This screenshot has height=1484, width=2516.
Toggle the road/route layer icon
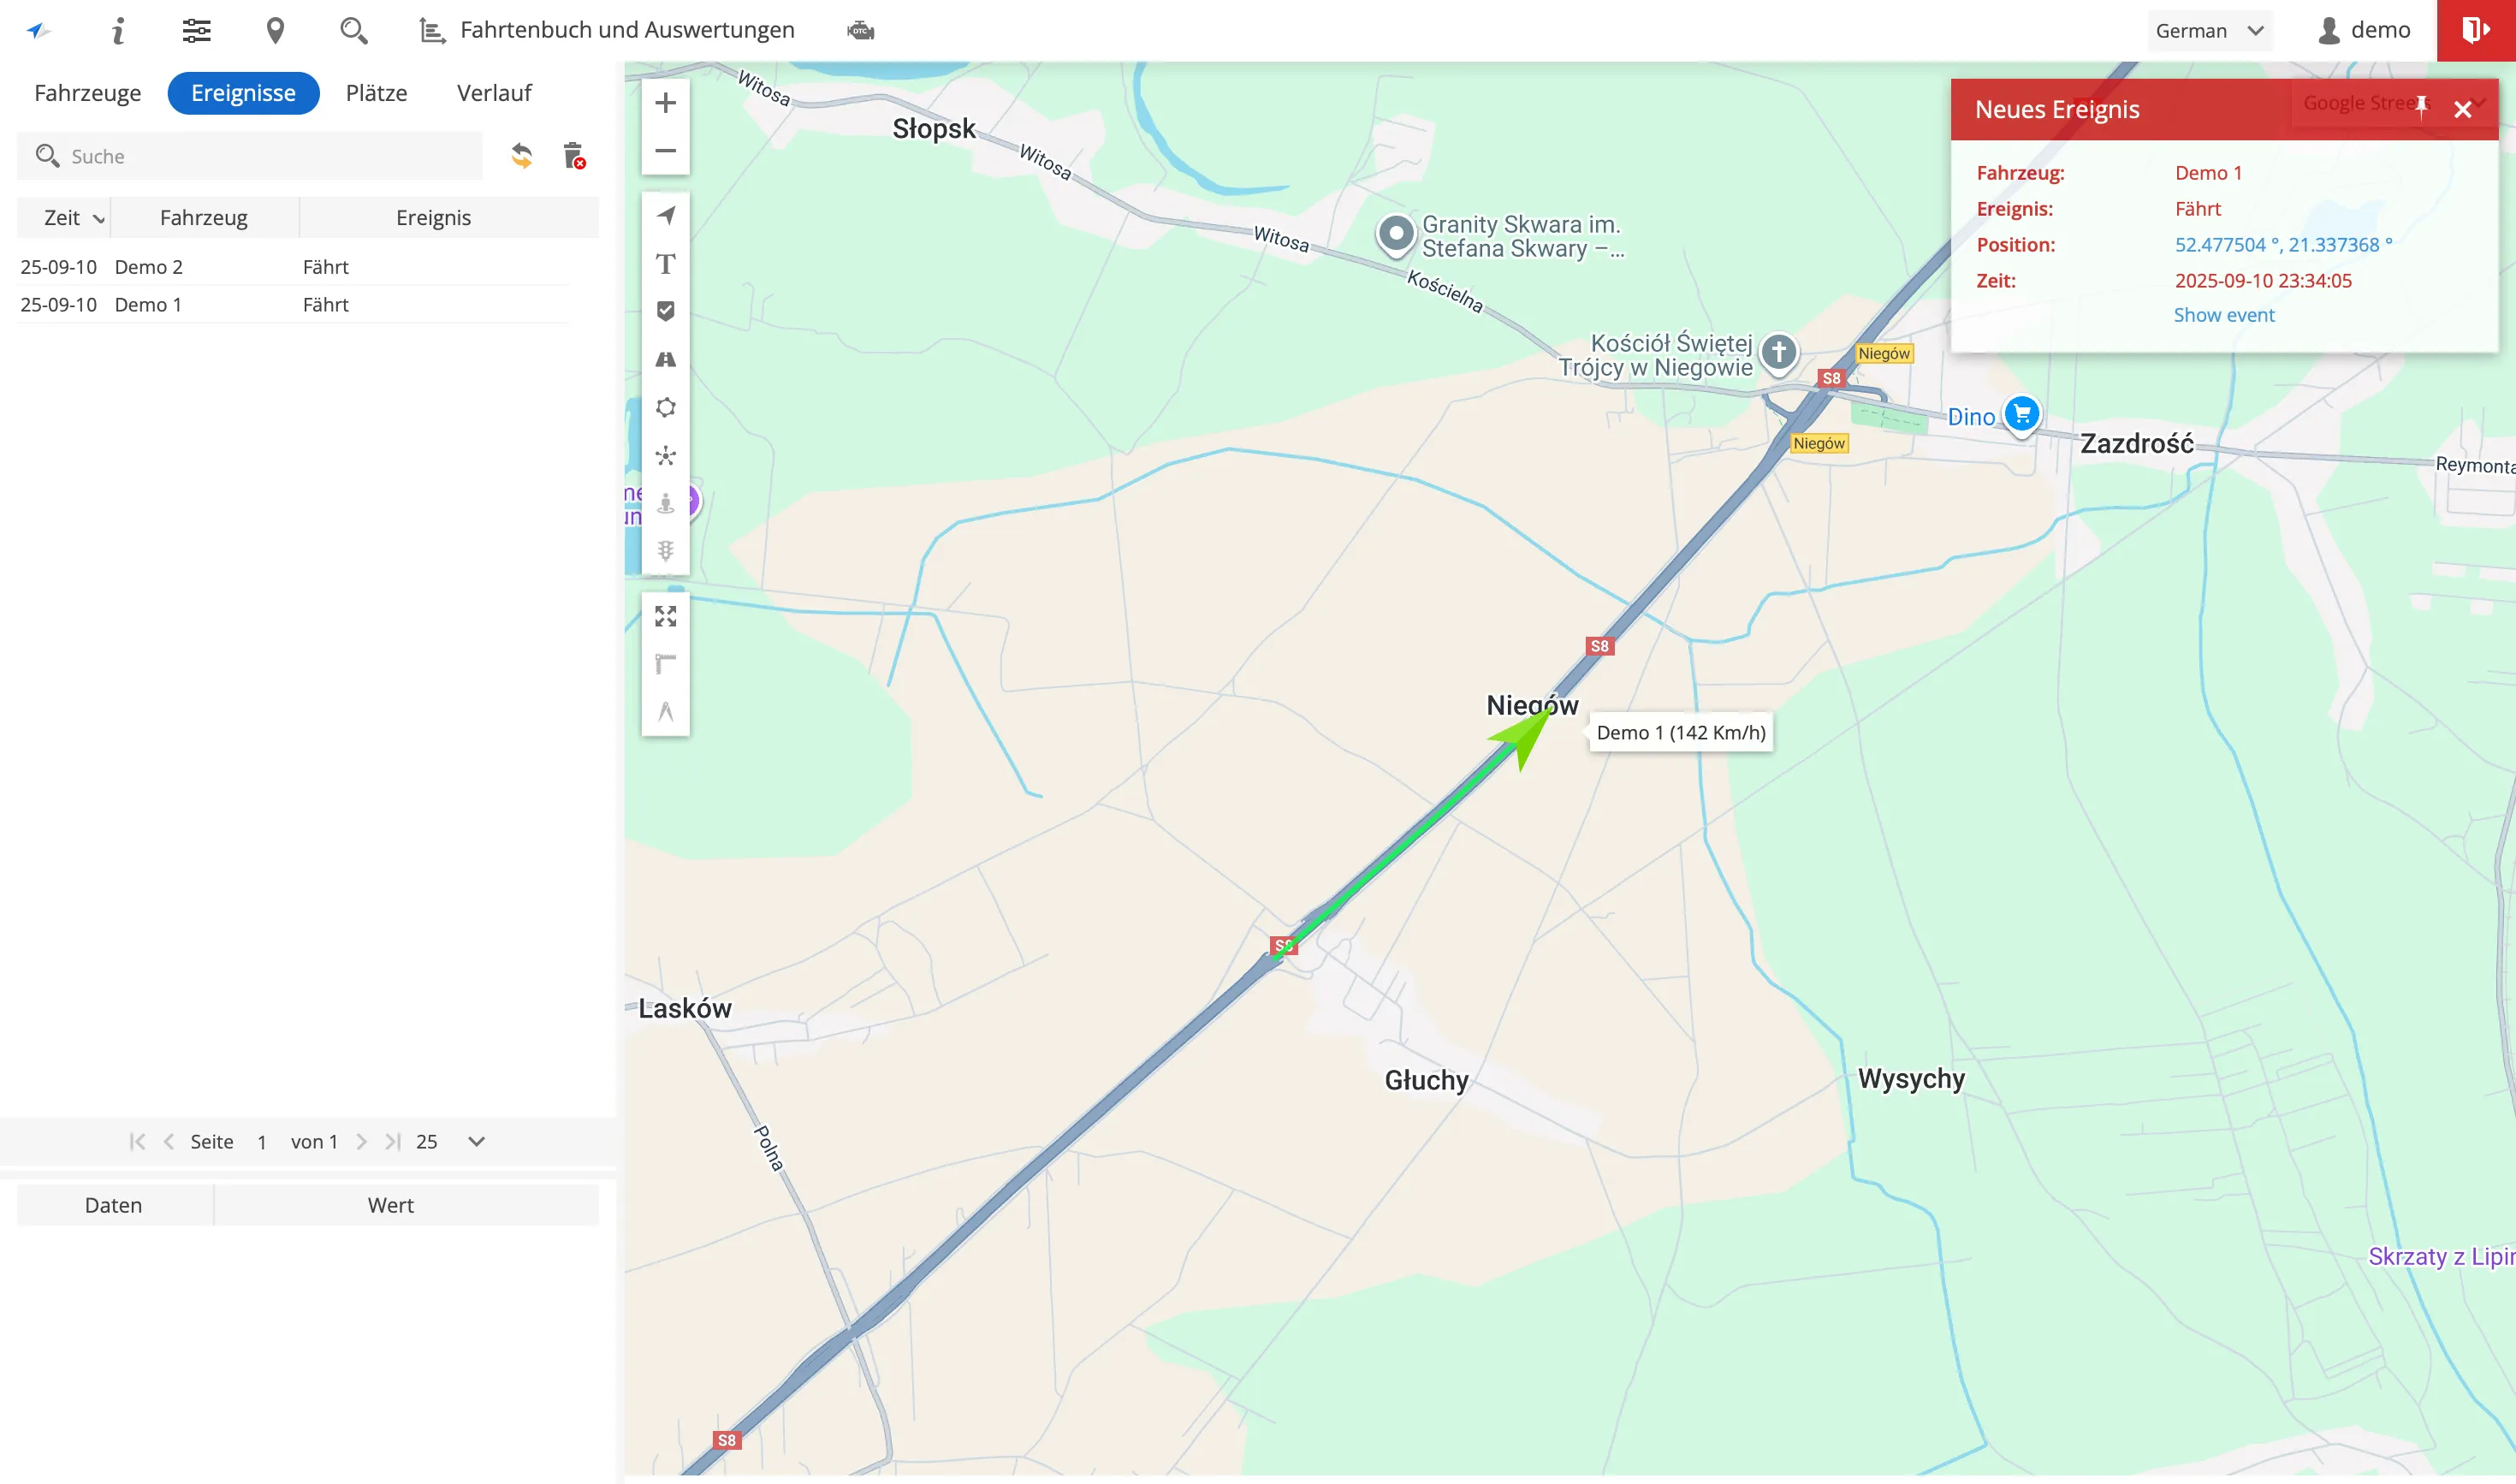(665, 360)
